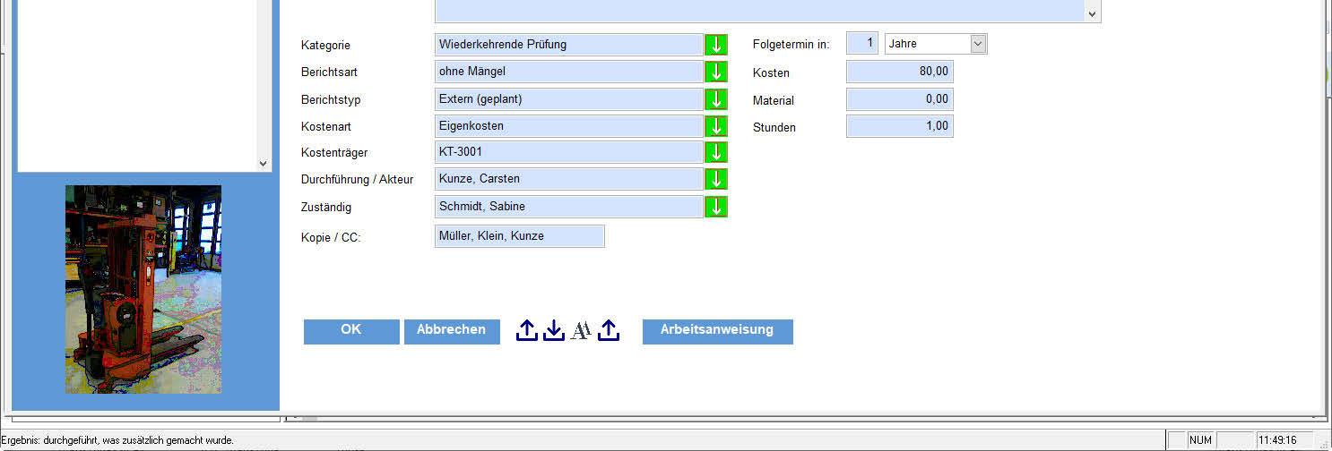This screenshot has height=451, width=1332.
Task: Click the green arrow next to Kategorie field
Action: (x=716, y=45)
